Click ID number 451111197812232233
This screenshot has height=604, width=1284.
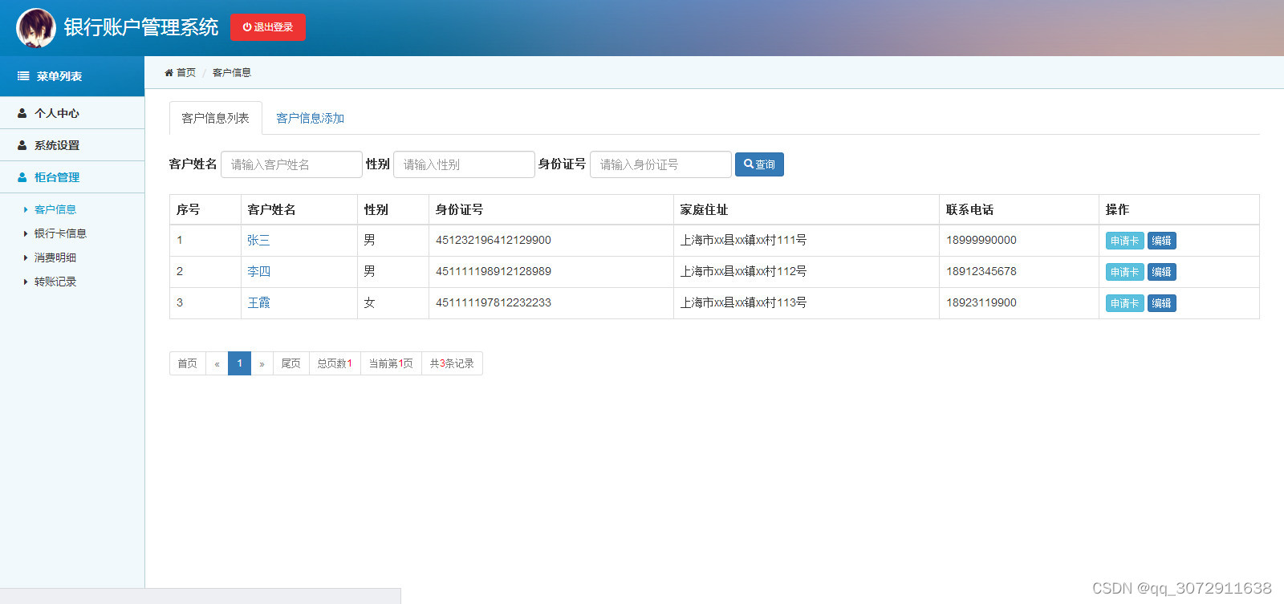click(x=494, y=302)
